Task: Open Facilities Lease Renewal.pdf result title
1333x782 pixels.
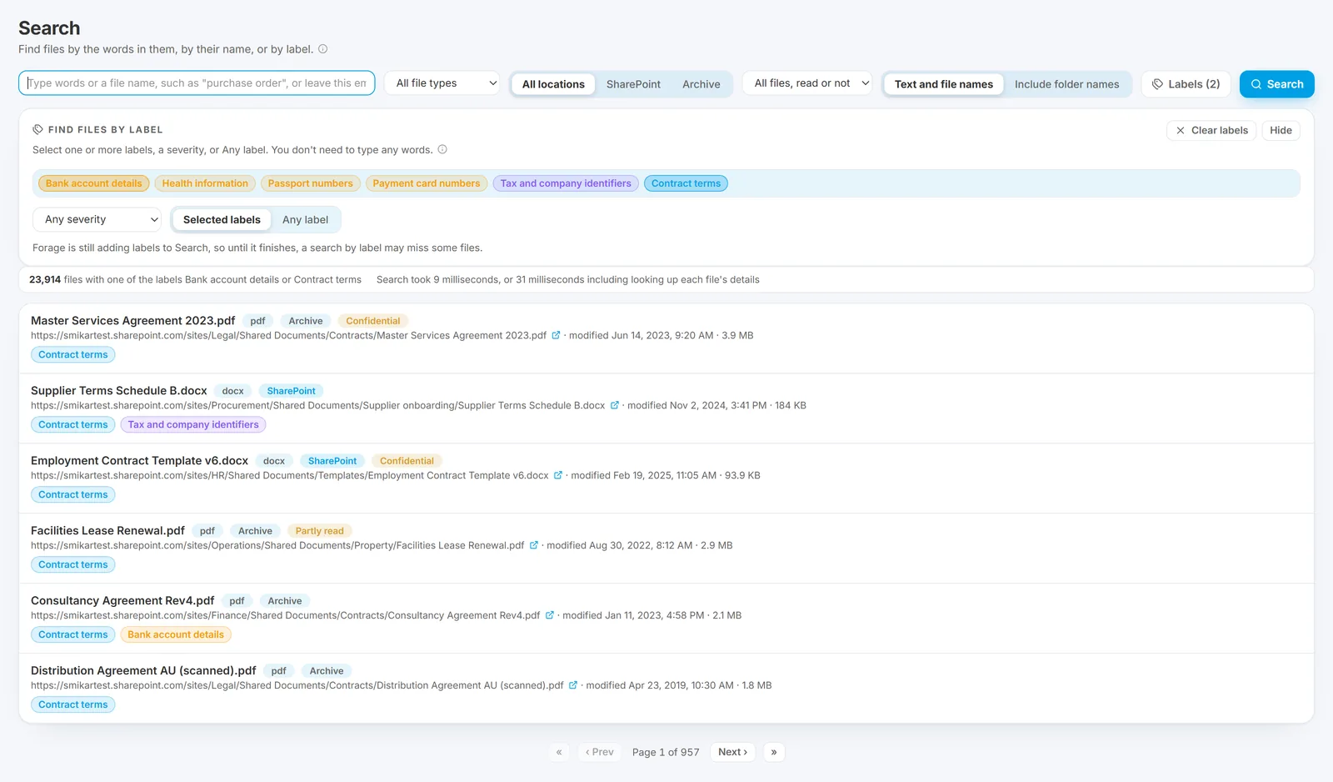Action: (x=107, y=531)
